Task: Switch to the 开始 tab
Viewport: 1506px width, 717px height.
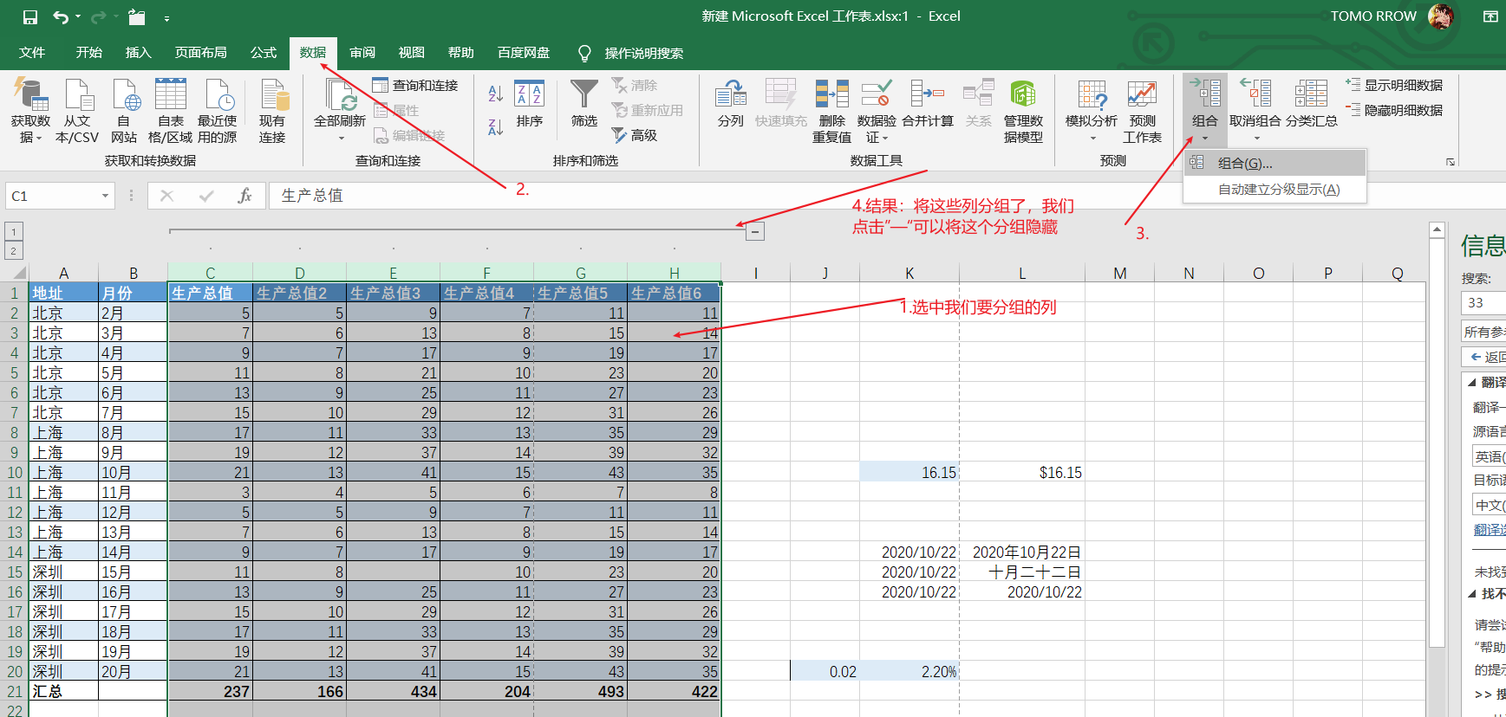Action: point(88,53)
